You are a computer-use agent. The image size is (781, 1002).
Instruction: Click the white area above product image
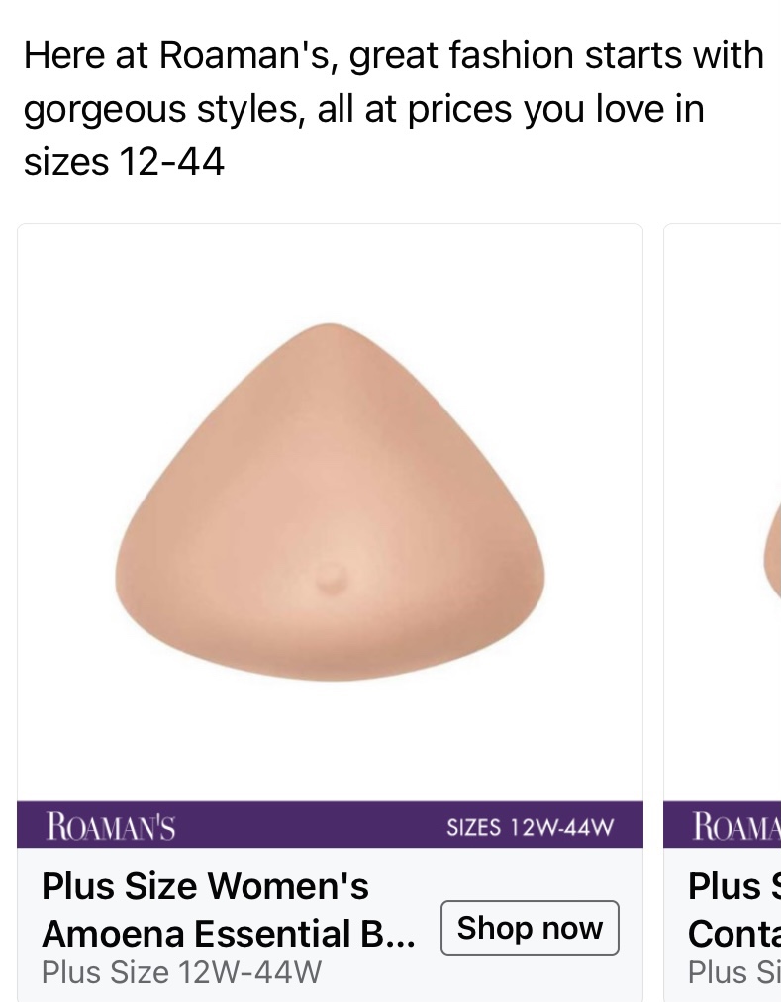coord(330,272)
